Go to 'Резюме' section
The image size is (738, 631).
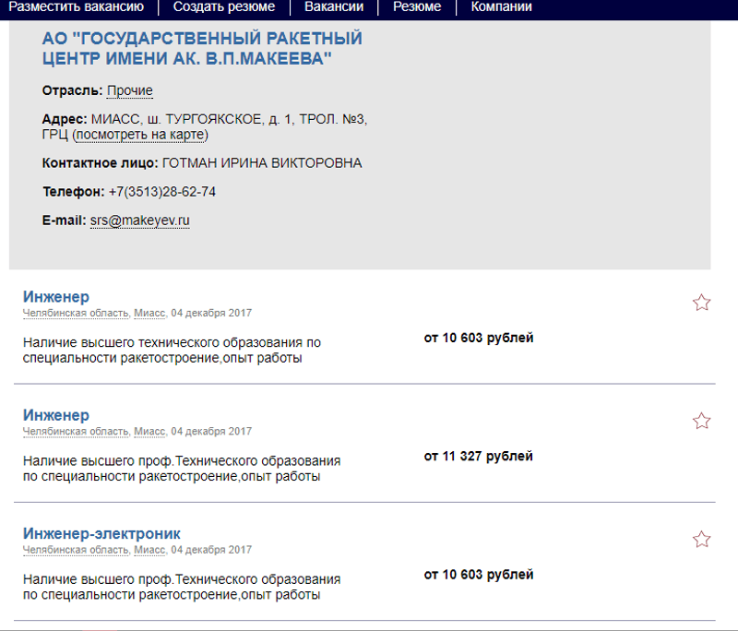tap(417, 7)
